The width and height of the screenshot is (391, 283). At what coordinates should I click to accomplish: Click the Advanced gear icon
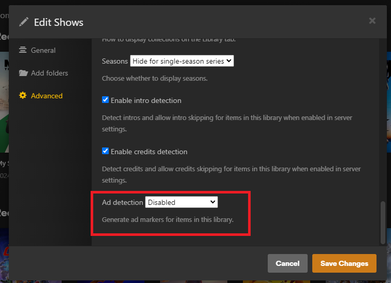[x=23, y=96]
